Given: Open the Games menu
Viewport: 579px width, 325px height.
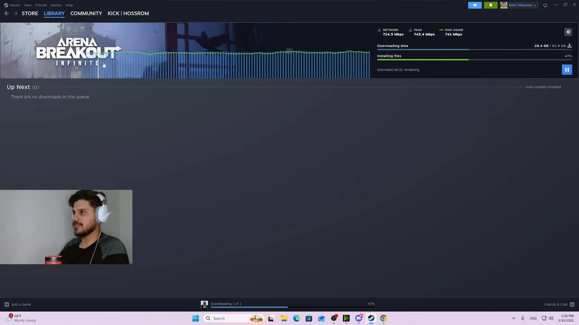Looking at the screenshot, I should 56,5.
